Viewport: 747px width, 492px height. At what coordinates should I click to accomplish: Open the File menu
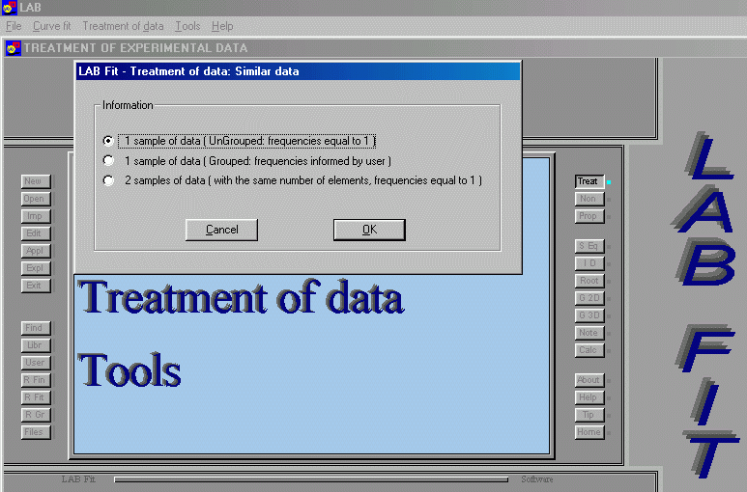14,26
